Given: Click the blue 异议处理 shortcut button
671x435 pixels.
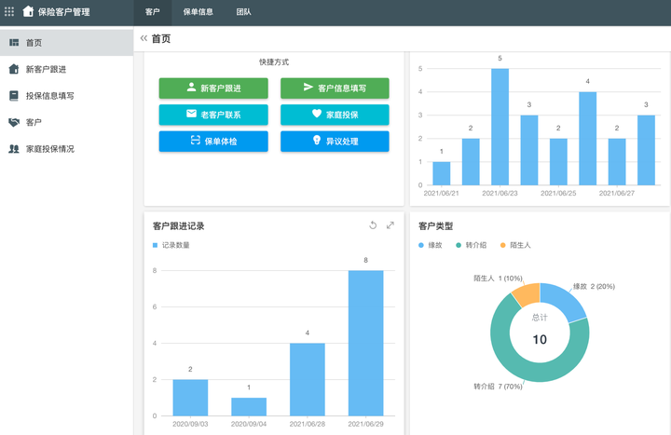Looking at the screenshot, I should pos(335,142).
